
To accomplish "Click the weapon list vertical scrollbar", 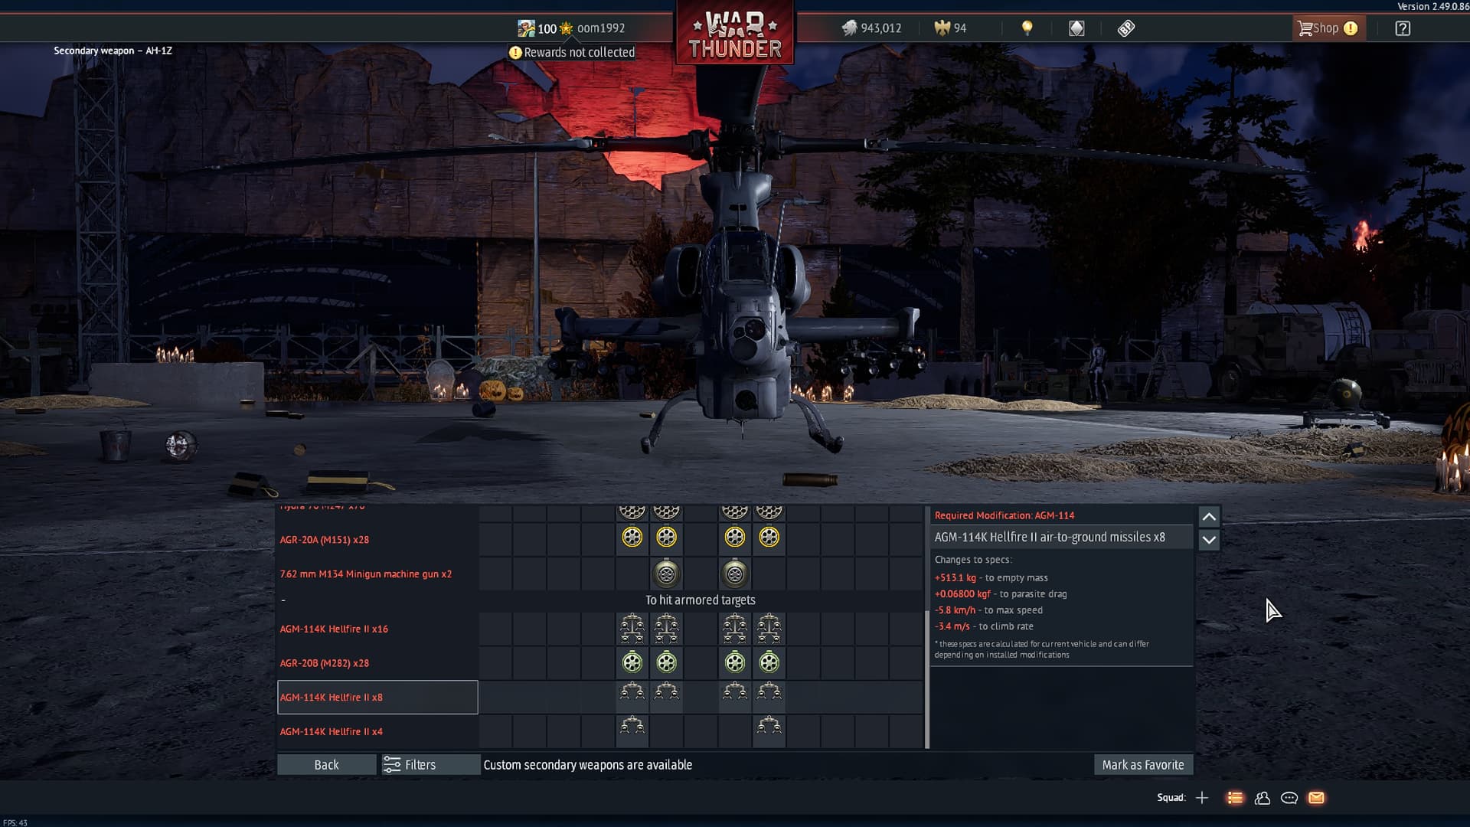I will (x=927, y=678).
